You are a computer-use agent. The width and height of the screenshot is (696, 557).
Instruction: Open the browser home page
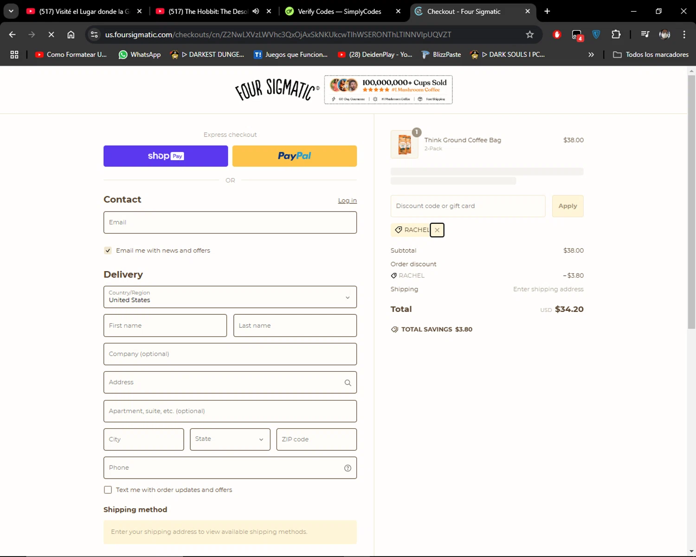pos(71,34)
